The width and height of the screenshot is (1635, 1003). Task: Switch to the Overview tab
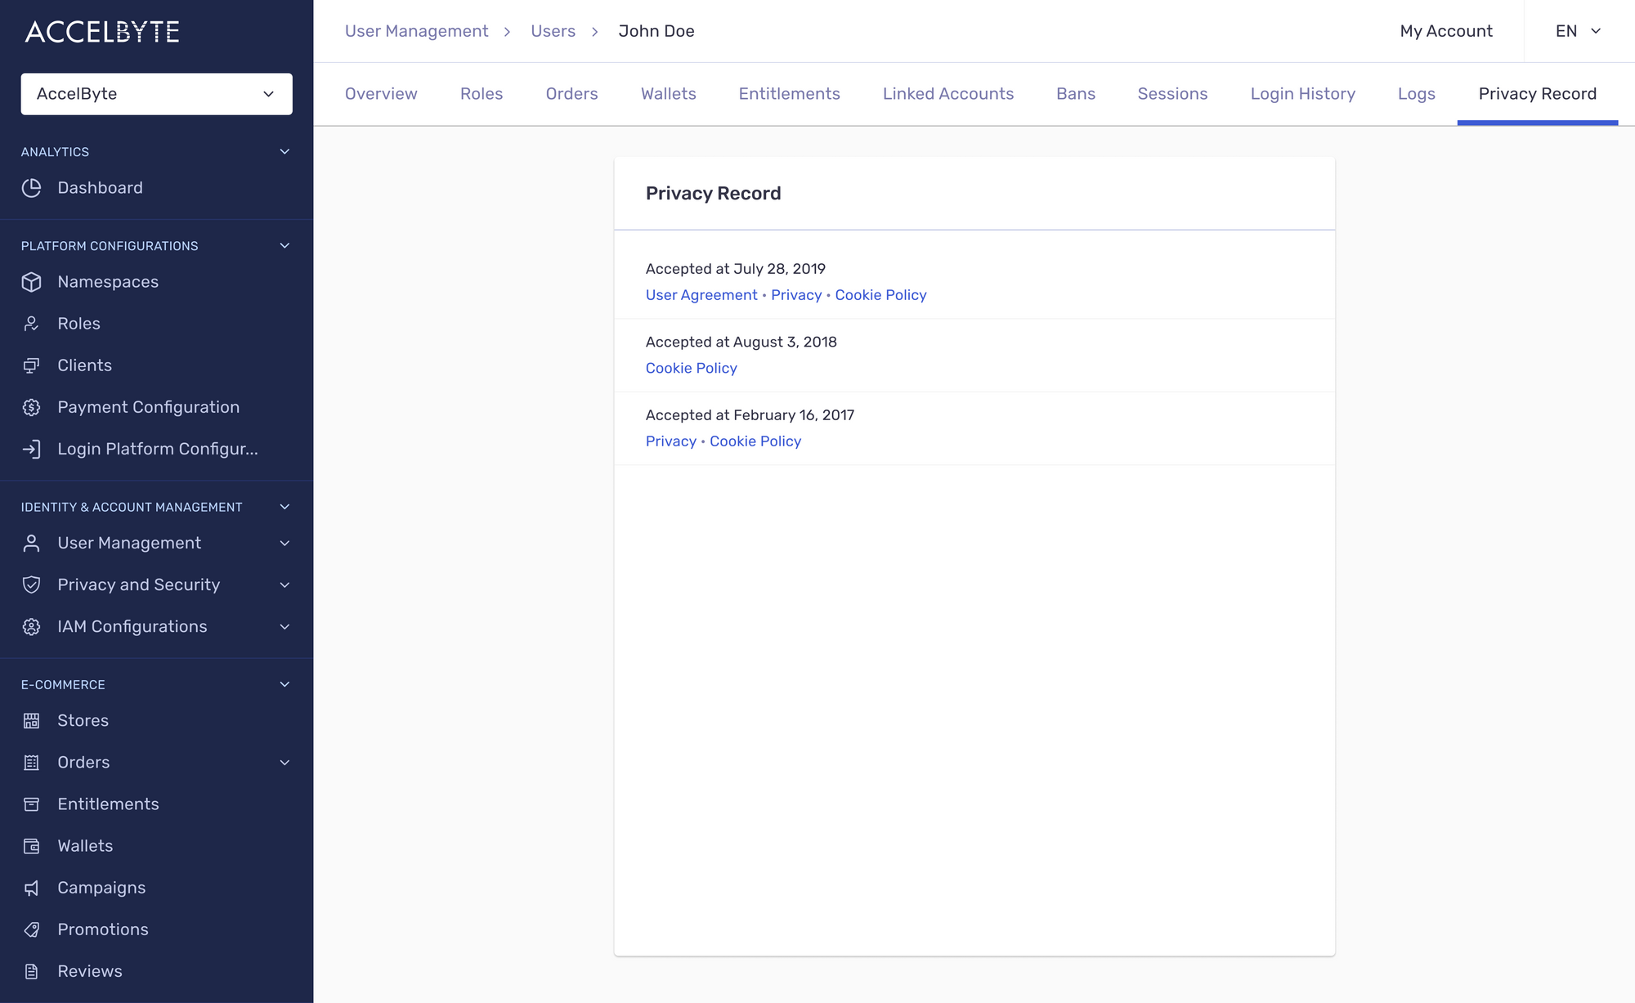tap(381, 93)
